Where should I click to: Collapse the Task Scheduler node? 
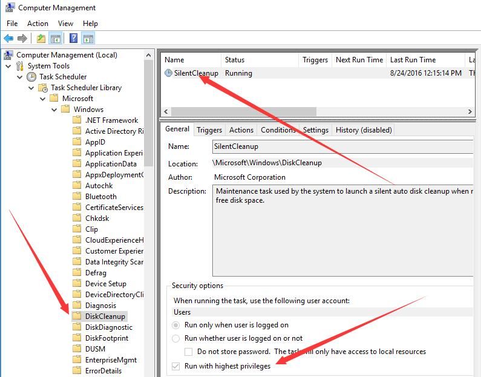20,77
